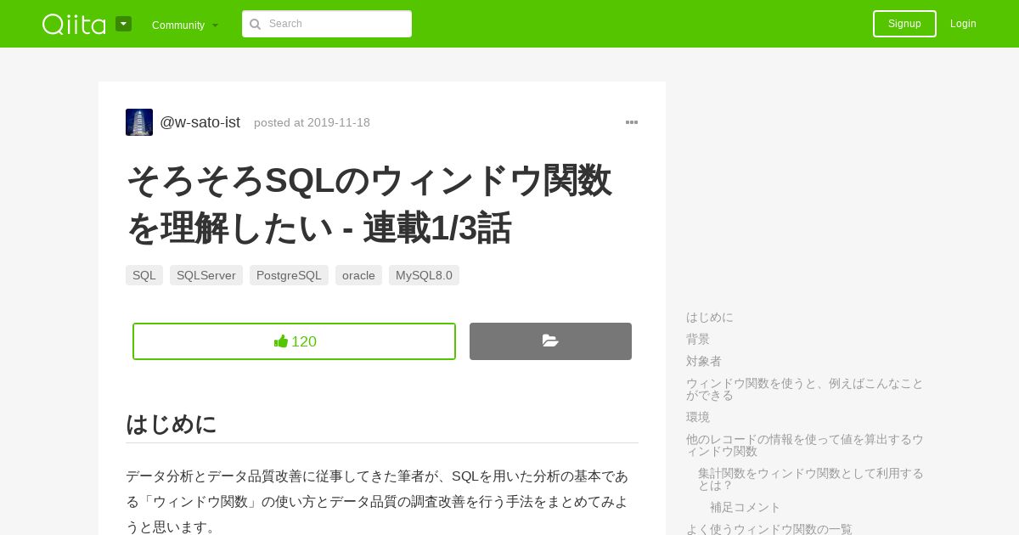
Task: Jump to 背景 in table of contents
Action: pos(698,339)
